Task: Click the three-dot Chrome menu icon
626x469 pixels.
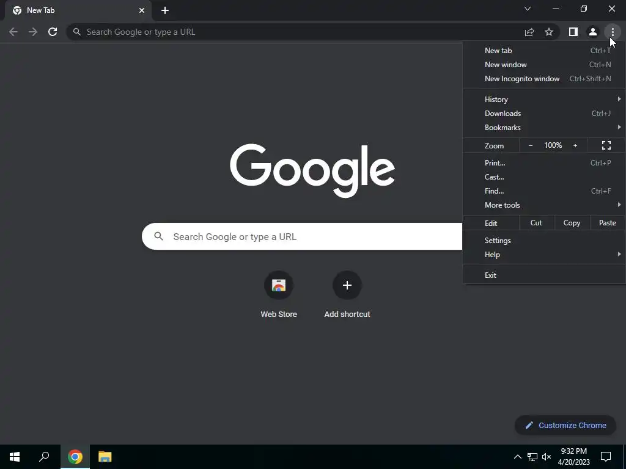Action: point(613,32)
